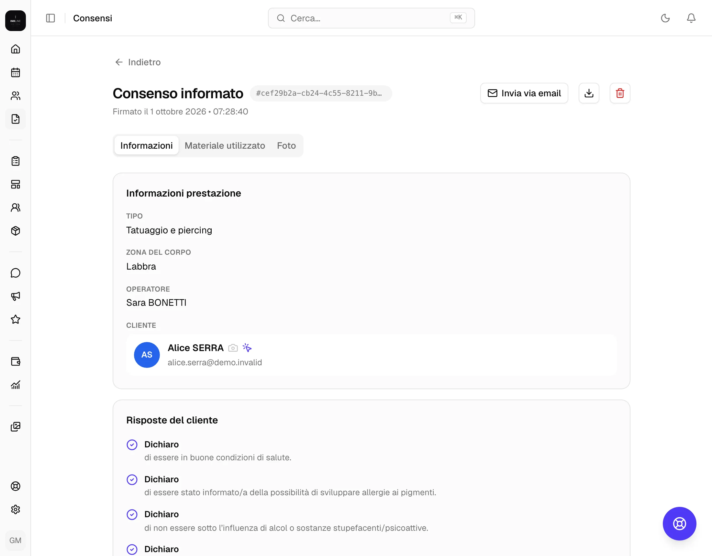The image size is (712, 556).
Task: Focus the Cerca search field
Action: 371,18
